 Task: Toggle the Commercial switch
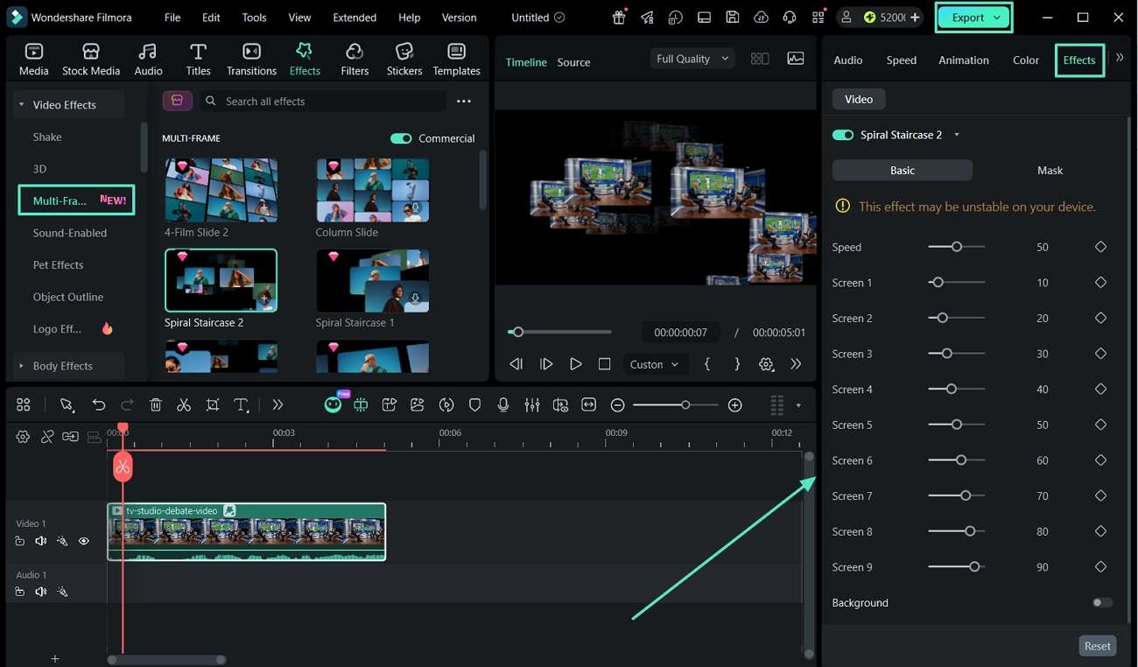click(x=401, y=138)
